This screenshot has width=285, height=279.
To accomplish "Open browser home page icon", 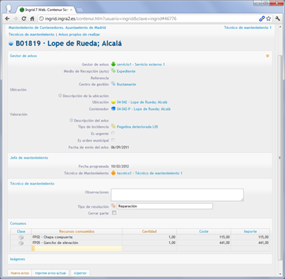I will 32,19.
